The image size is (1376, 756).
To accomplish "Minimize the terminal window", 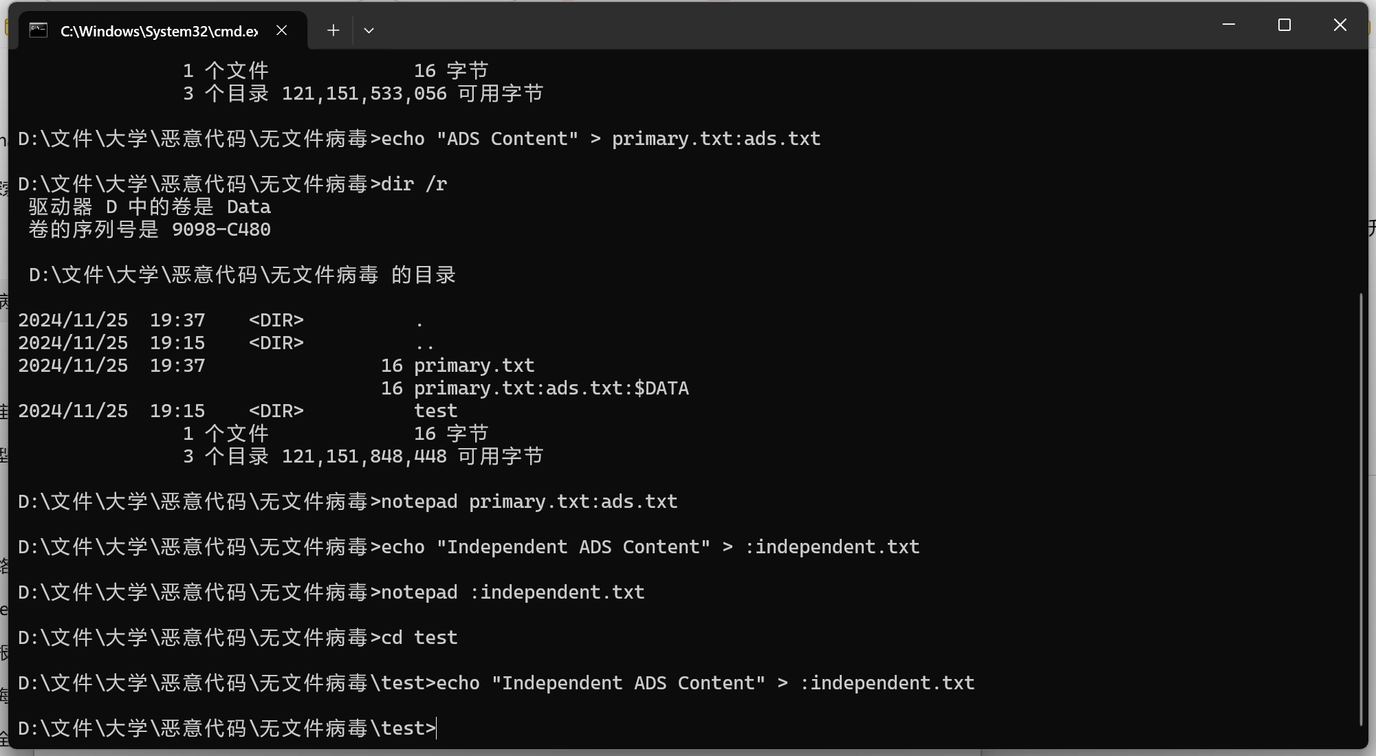I will [x=1229, y=25].
